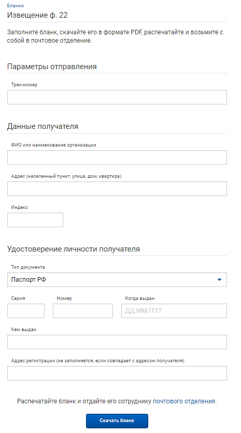Focus the Трек-номер input field
The width and height of the screenshot is (241, 433).
point(117,97)
